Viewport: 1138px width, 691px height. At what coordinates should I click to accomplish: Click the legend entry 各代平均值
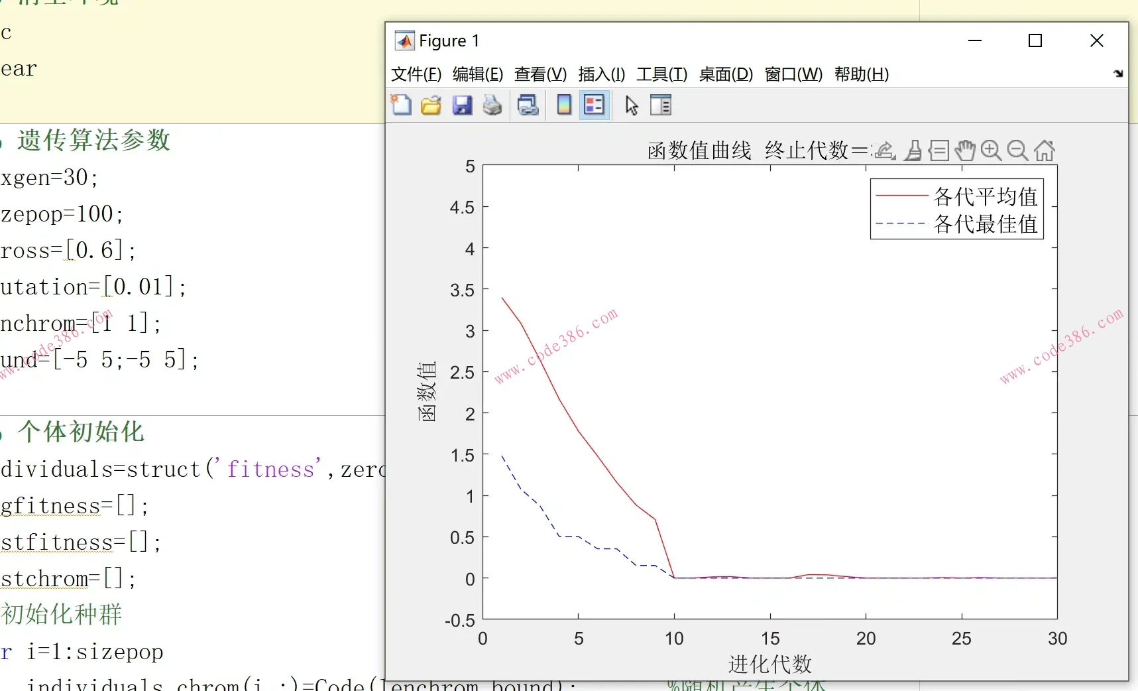pos(986,196)
